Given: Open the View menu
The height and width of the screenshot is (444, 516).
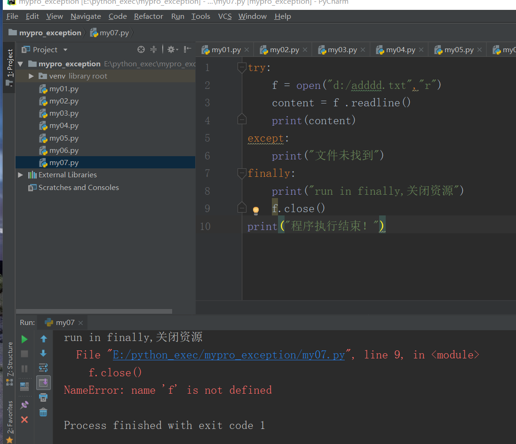Looking at the screenshot, I should [55, 16].
